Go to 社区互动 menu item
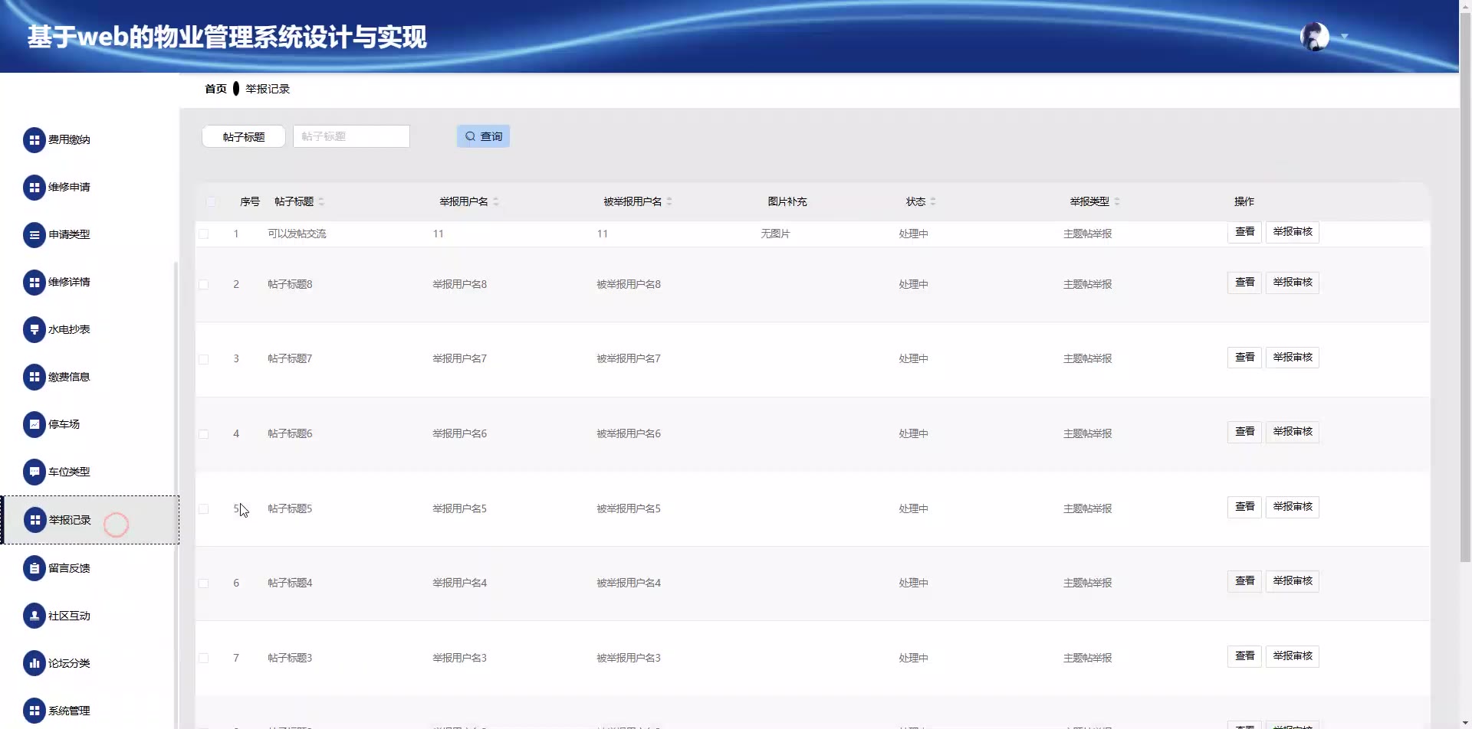The width and height of the screenshot is (1472, 729). tap(69, 616)
